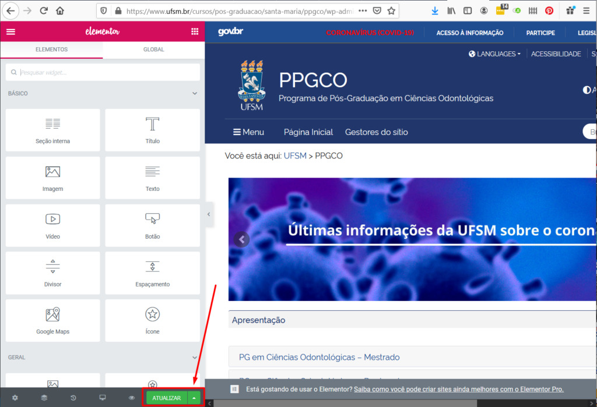Collapse the Elementor side panel
This screenshot has width=597, height=407.
(x=209, y=214)
